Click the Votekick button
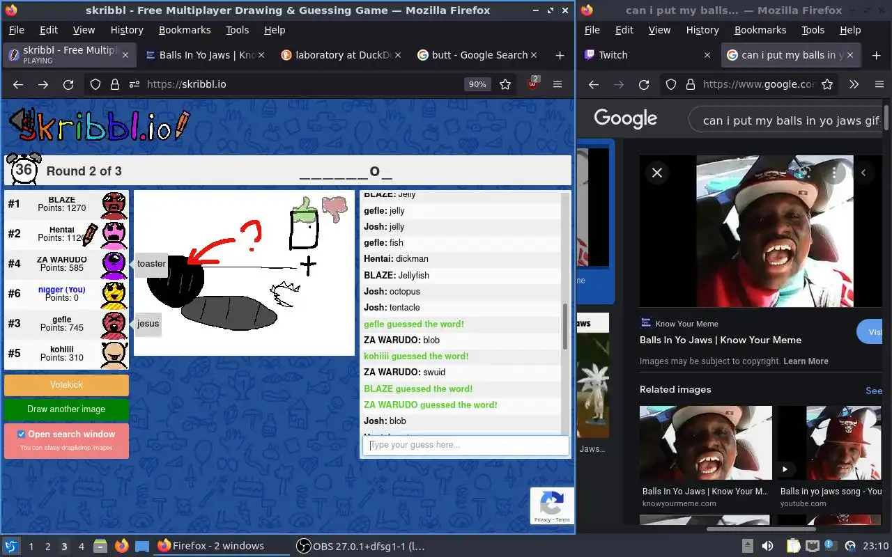Screen dimensions: 892x557 tap(67, 385)
